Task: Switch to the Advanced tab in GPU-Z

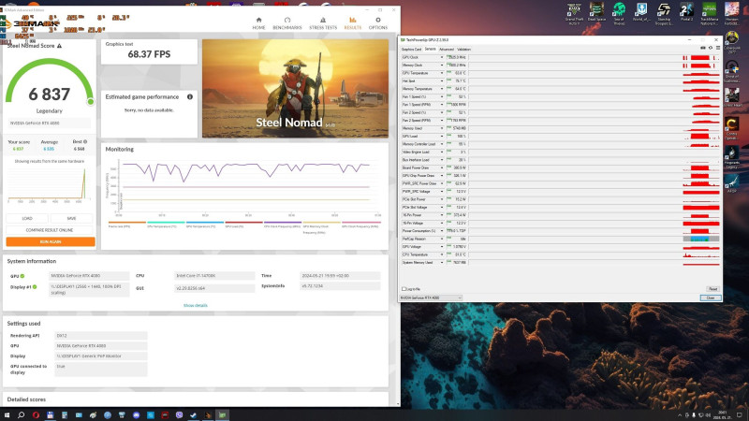Action: coord(447,50)
